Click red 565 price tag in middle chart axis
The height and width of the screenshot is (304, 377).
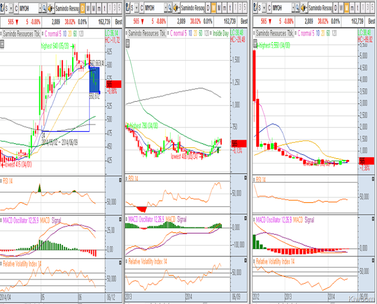point(239,144)
